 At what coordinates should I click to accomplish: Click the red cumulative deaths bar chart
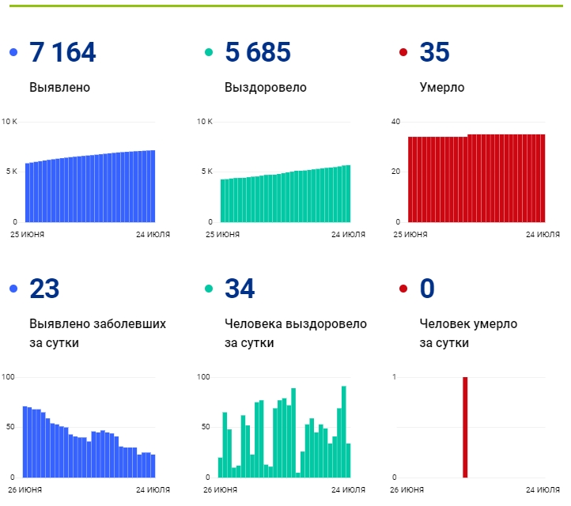coord(477,179)
